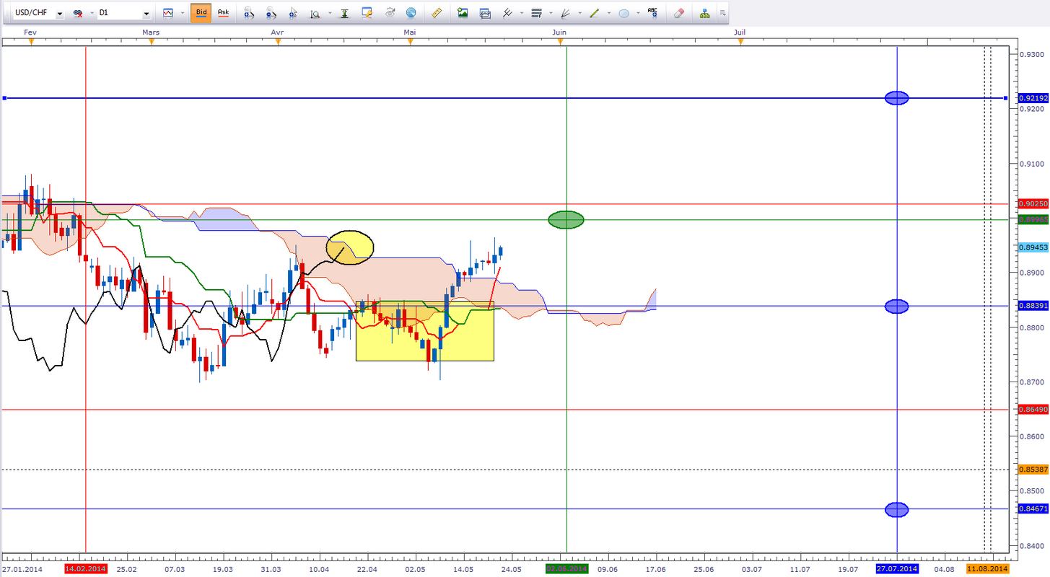Viewport: 1050px width, 577px height.
Task: Click the zoom in magnifier icon
Action: point(248,13)
